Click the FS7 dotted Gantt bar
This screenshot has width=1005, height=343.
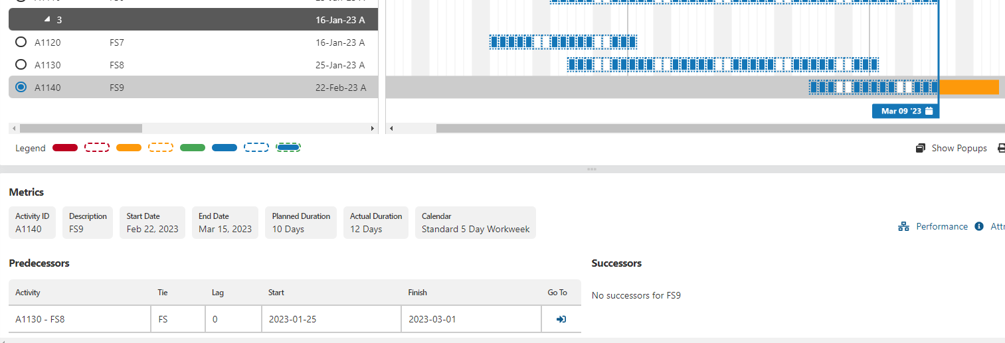pos(563,42)
